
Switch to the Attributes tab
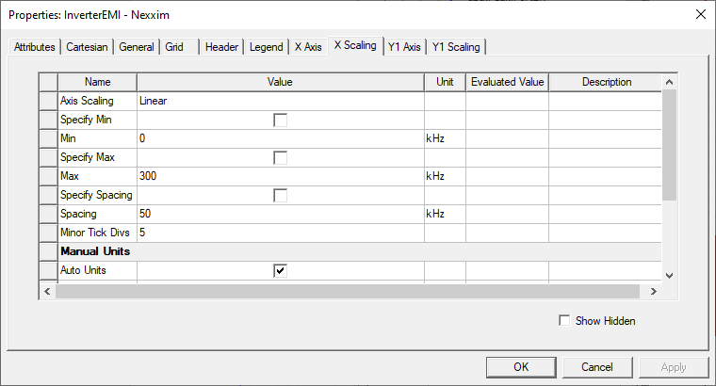pos(34,47)
